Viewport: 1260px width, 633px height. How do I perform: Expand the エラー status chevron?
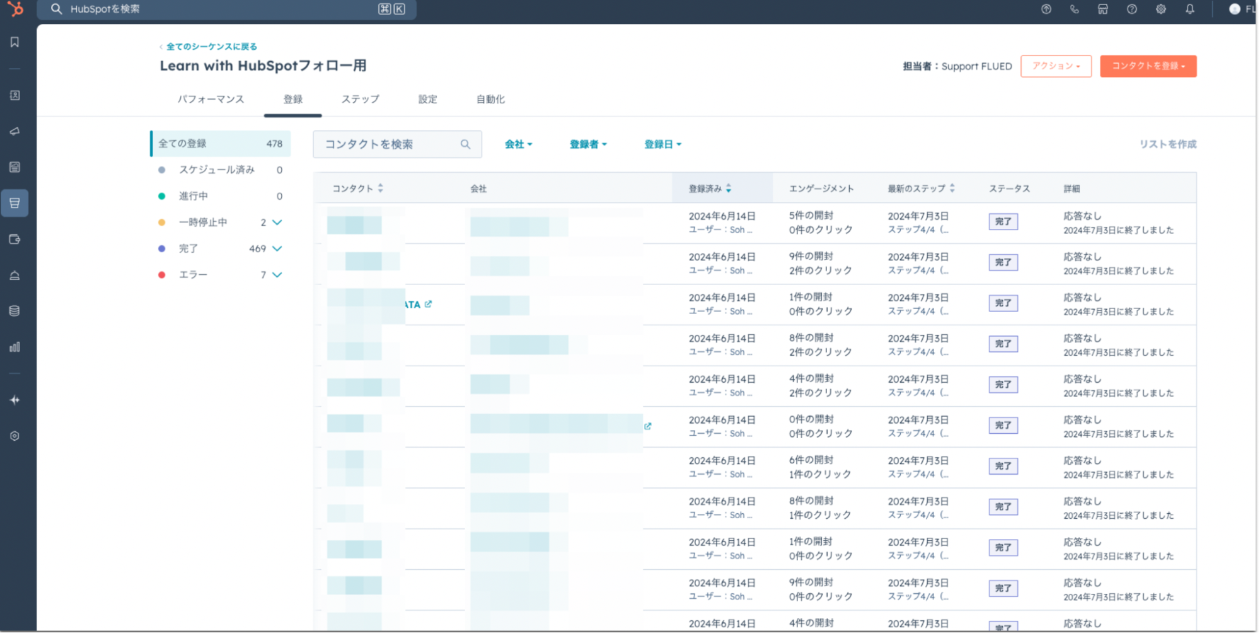coord(277,275)
